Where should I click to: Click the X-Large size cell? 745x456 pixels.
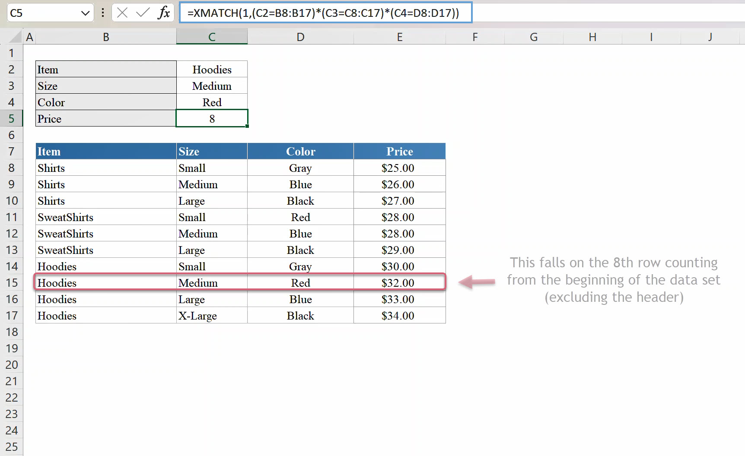212,316
